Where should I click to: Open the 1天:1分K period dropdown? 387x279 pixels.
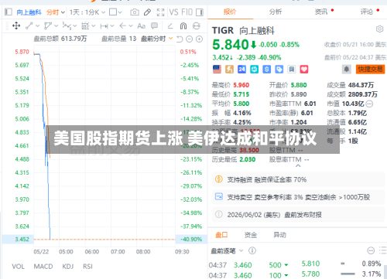pyautogui.click(x=87, y=12)
